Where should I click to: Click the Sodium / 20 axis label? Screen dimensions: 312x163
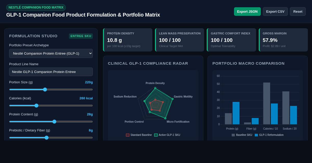(290, 129)
